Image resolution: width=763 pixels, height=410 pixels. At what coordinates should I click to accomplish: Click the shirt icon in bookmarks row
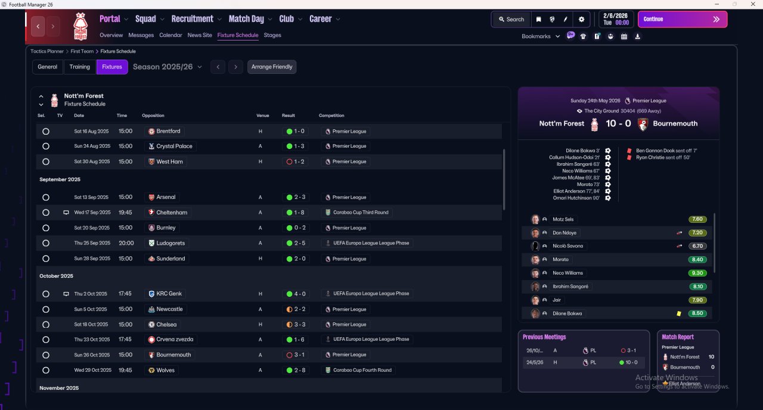pos(583,36)
